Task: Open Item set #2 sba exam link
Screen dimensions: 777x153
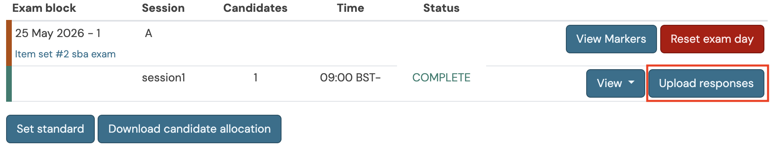Action: (65, 54)
